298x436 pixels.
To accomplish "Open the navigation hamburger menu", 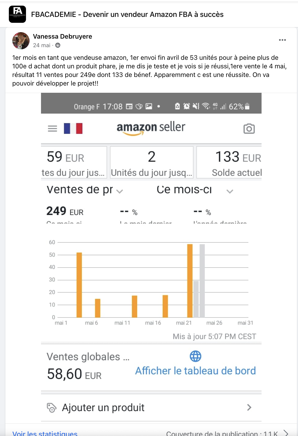I will [x=53, y=128].
